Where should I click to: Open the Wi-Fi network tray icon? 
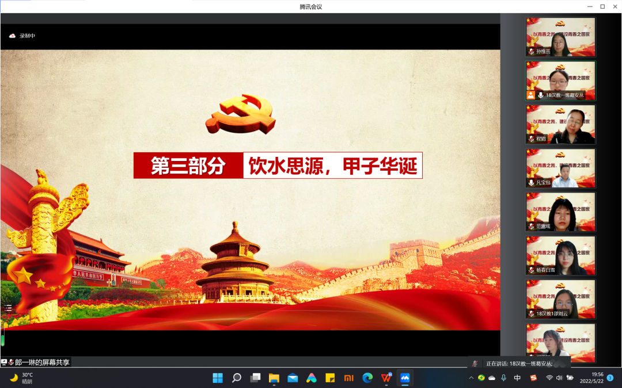click(549, 378)
